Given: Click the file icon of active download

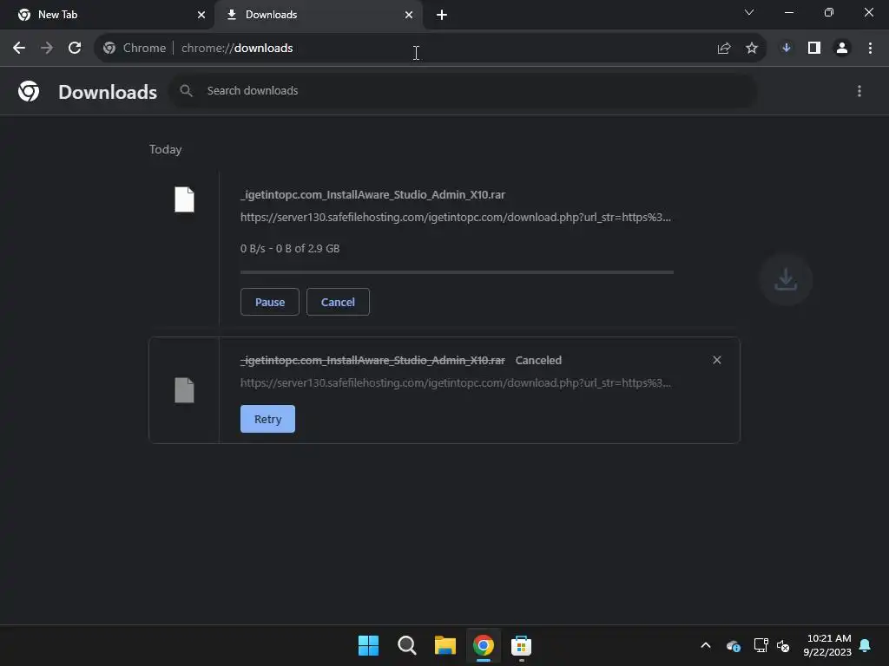Looking at the screenshot, I should click(184, 199).
